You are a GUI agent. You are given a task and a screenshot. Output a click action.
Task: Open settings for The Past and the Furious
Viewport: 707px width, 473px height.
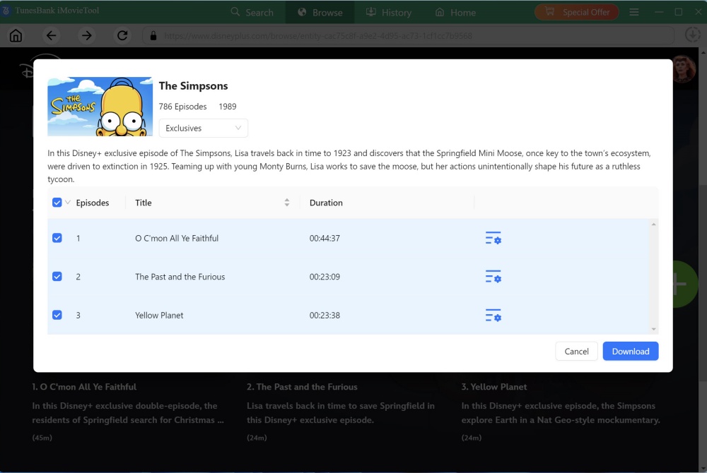pos(493,277)
